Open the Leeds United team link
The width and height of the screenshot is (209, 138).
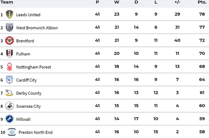pyautogui.click(x=28, y=15)
